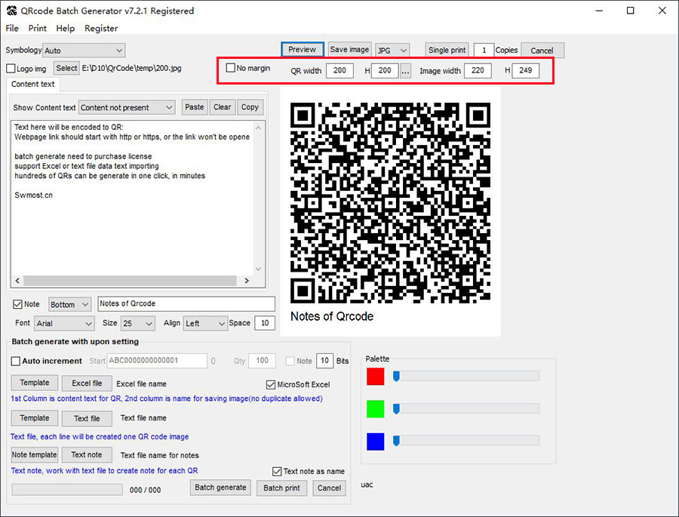
Task: Click the Batch print button
Action: 281,488
